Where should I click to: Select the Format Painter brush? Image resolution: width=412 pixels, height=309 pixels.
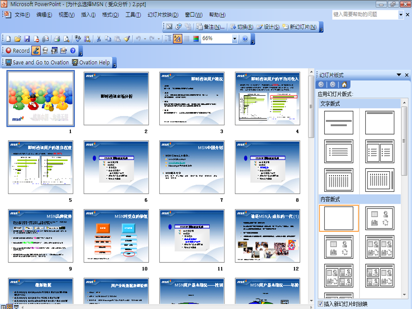[127, 39]
